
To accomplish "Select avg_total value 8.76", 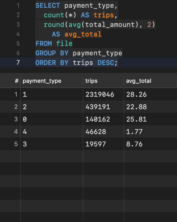I will click(134, 144).
